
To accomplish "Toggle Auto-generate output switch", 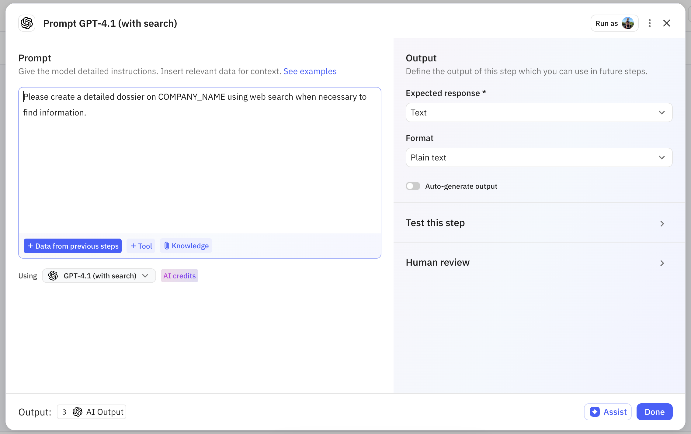I will click(x=413, y=186).
